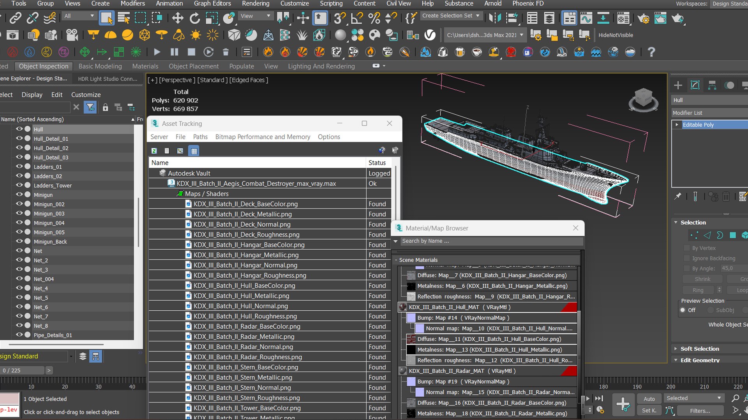
Task: Switch Asset Tracking to table view
Action: 194,151
